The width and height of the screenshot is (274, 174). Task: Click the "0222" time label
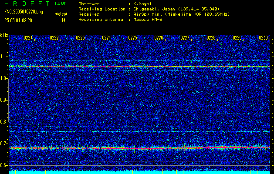pos(54,38)
